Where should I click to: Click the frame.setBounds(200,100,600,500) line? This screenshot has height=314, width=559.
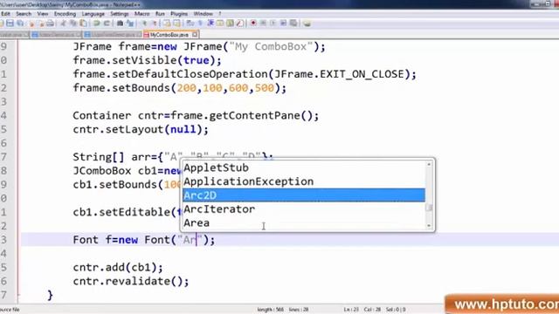coord(179,88)
